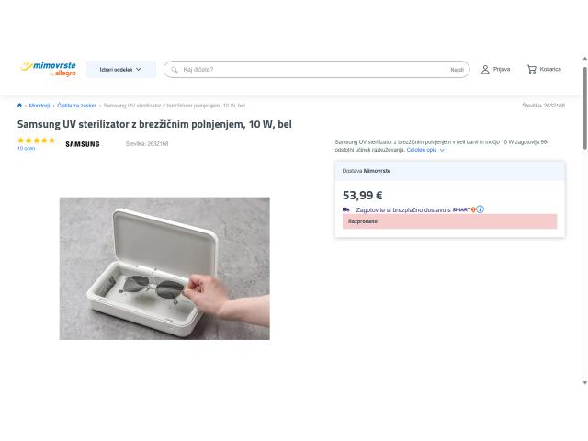Image resolution: width=588 pixels, height=441 pixels.
Task: Go to Monitorji breadcrumb category
Action: [40, 106]
